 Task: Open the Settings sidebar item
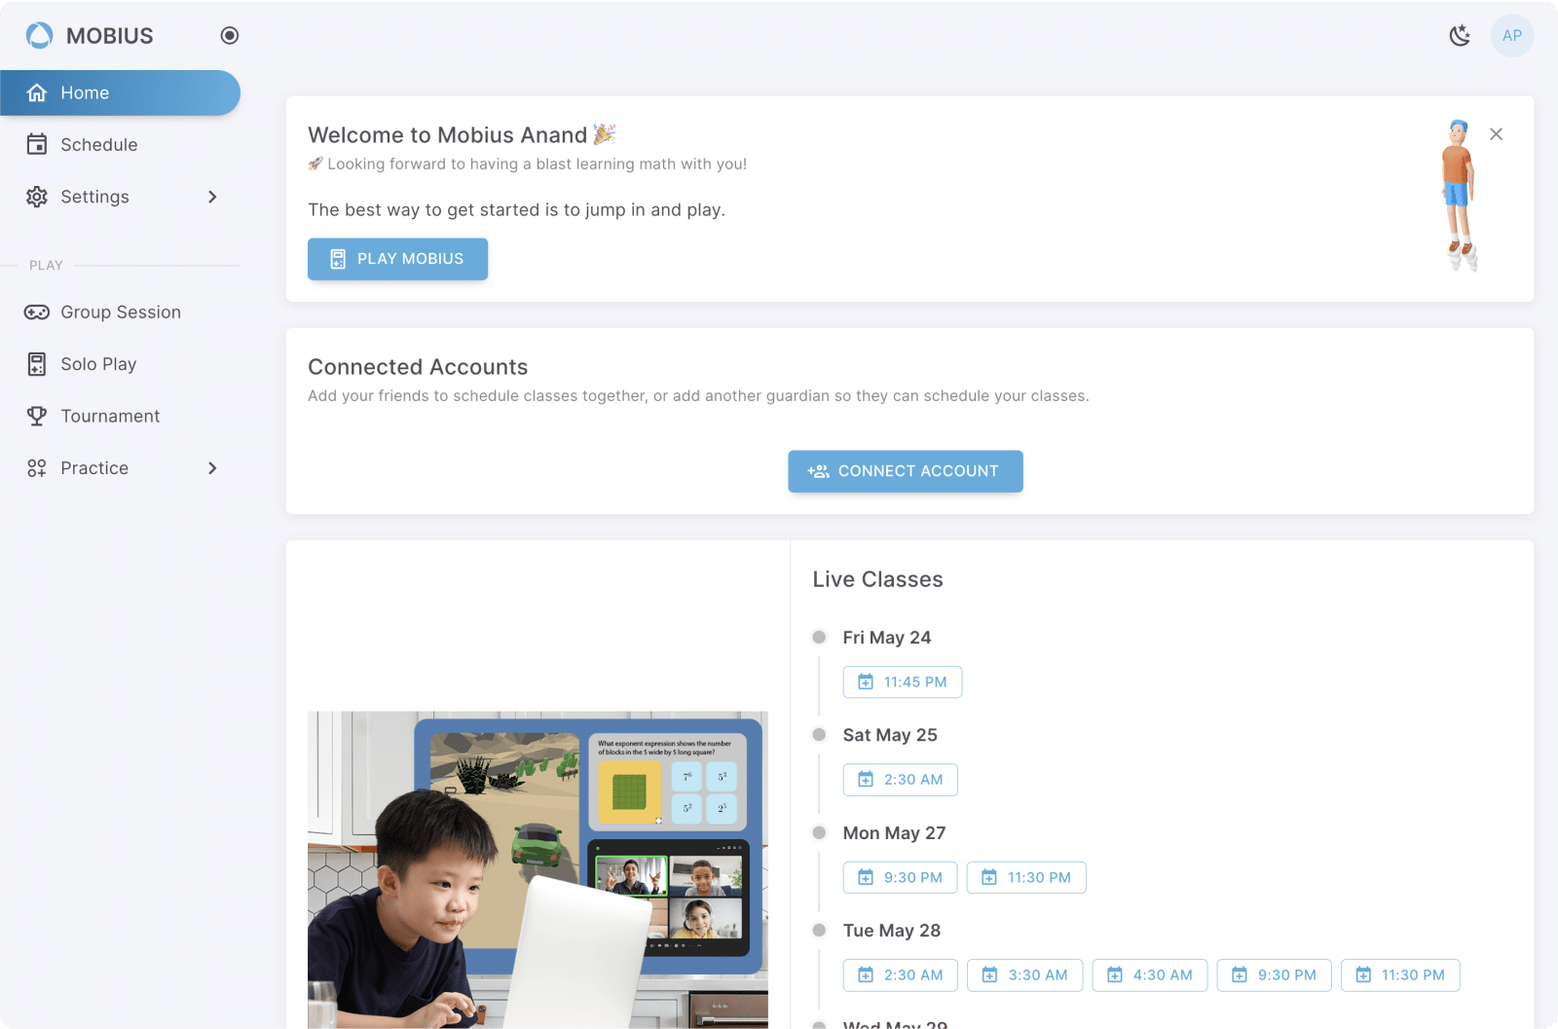click(120, 197)
